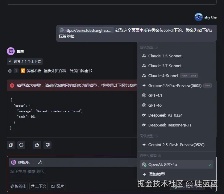Click the chat message input field
Image resolution: width=224 pixels, height=194 pixels.
point(71,171)
